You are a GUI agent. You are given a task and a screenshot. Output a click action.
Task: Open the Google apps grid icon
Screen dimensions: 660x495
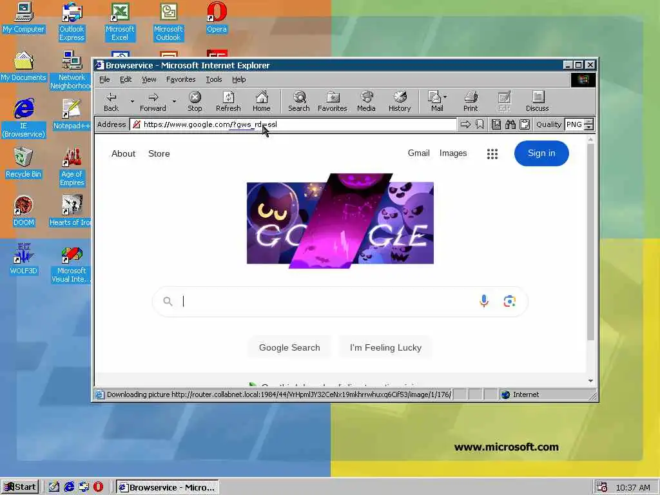coord(492,153)
